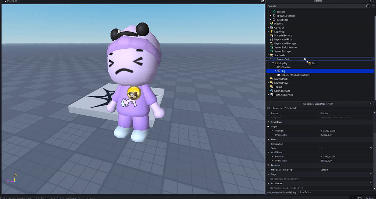
Task: Expand the SpawnLocation tree node
Action: tap(271, 15)
